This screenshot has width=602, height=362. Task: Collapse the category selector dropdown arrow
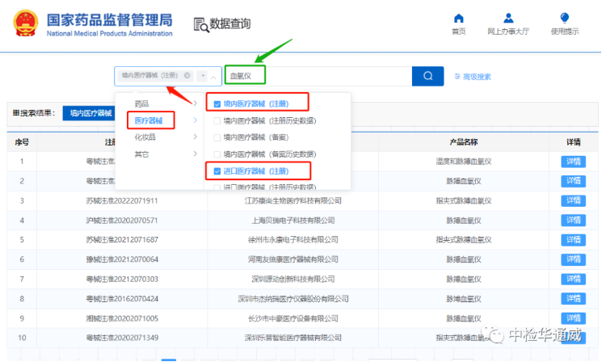[x=213, y=77]
